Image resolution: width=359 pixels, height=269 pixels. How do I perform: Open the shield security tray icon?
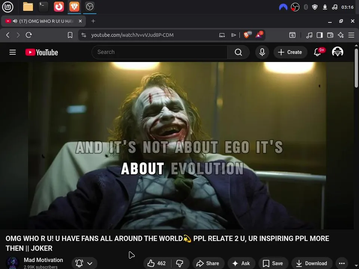[315, 7]
